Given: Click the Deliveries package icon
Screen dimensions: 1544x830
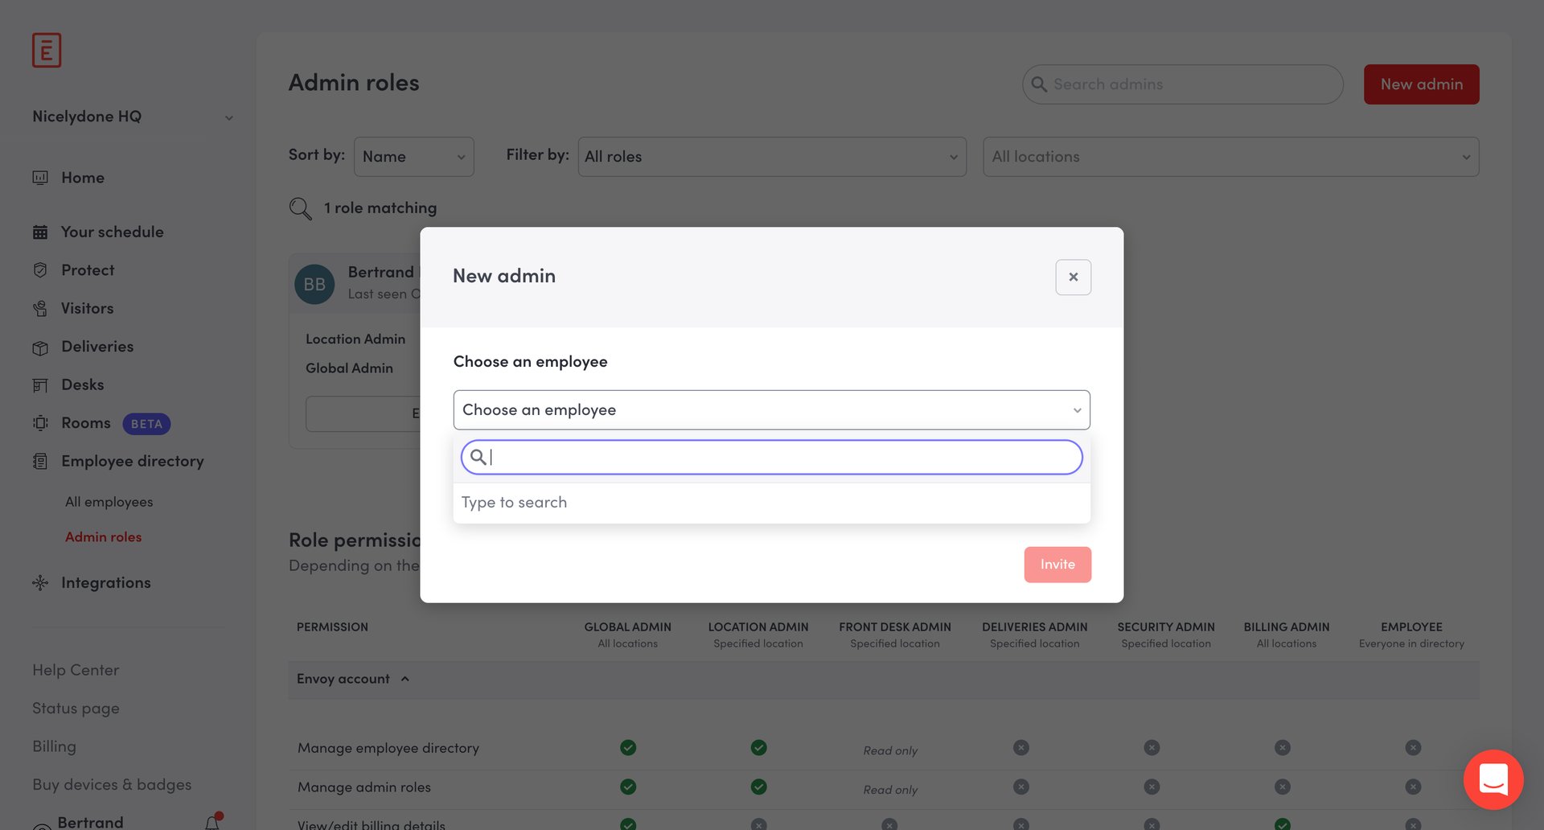Looking at the screenshot, I should tap(41, 347).
